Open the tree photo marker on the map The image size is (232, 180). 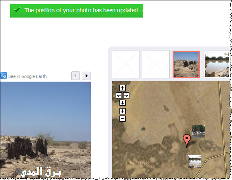point(199,131)
